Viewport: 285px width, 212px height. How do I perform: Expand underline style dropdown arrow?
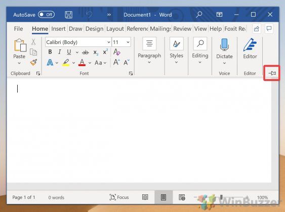(x=77, y=52)
